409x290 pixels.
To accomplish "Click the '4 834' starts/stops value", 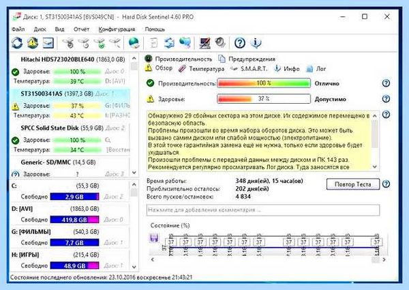I will point(243,197).
